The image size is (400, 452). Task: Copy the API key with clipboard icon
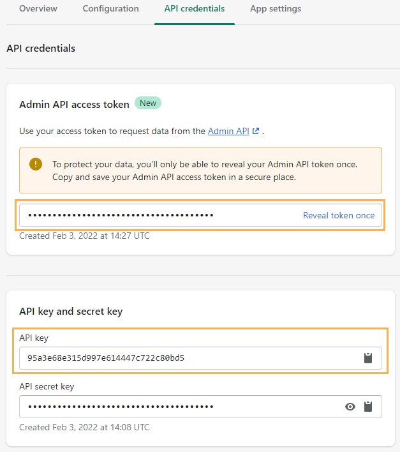tap(368, 358)
